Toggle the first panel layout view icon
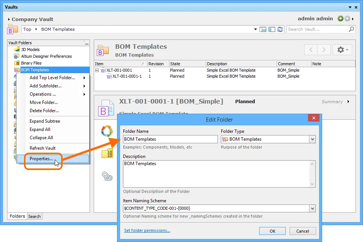 coord(263,29)
